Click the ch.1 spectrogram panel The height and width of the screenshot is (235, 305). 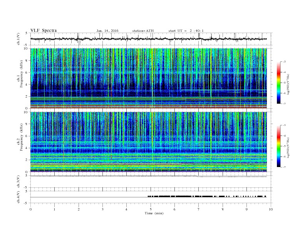click(149, 79)
